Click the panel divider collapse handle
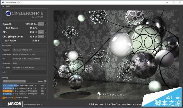Image resolution: width=183 pixels, height=108 pixels. [x=49, y=58]
